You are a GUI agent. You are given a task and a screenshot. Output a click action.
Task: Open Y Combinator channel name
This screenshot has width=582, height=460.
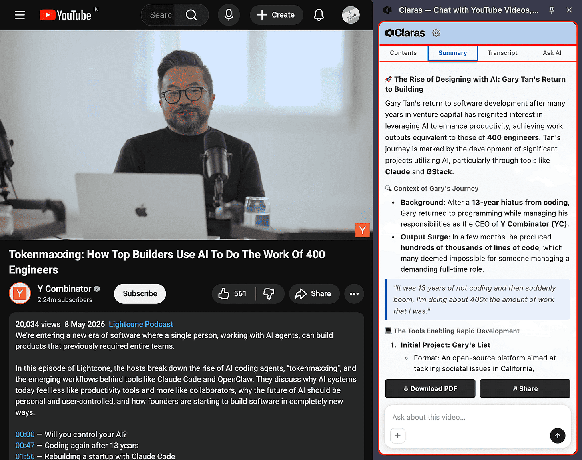click(64, 289)
